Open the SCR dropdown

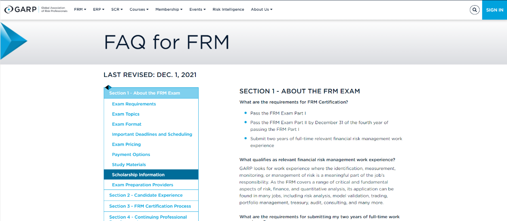[x=117, y=10]
